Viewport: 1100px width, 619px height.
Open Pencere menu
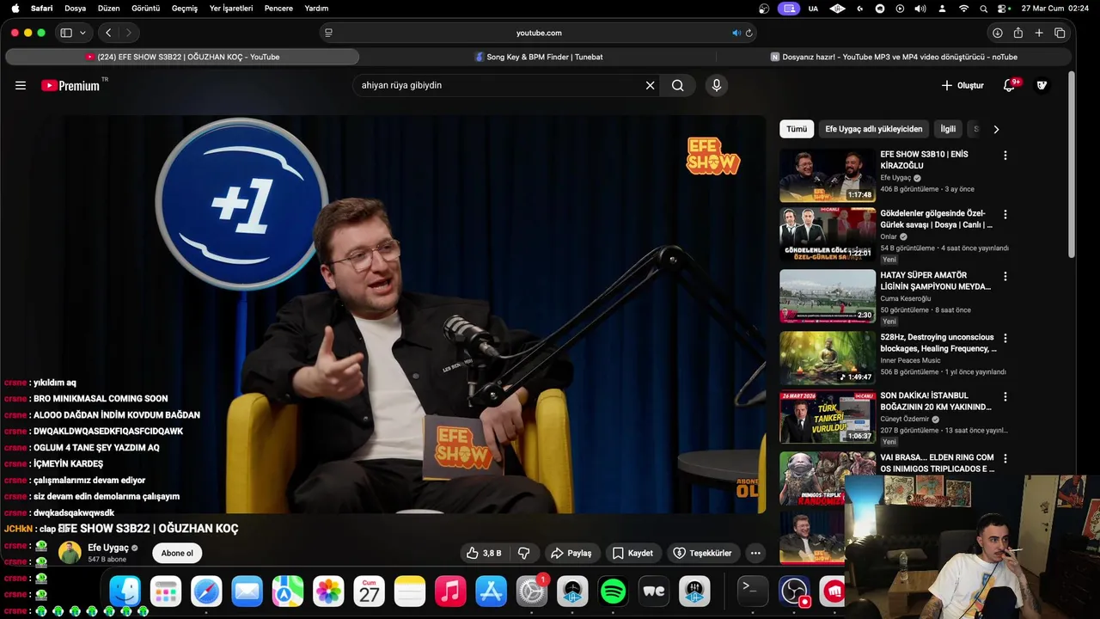pos(278,9)
